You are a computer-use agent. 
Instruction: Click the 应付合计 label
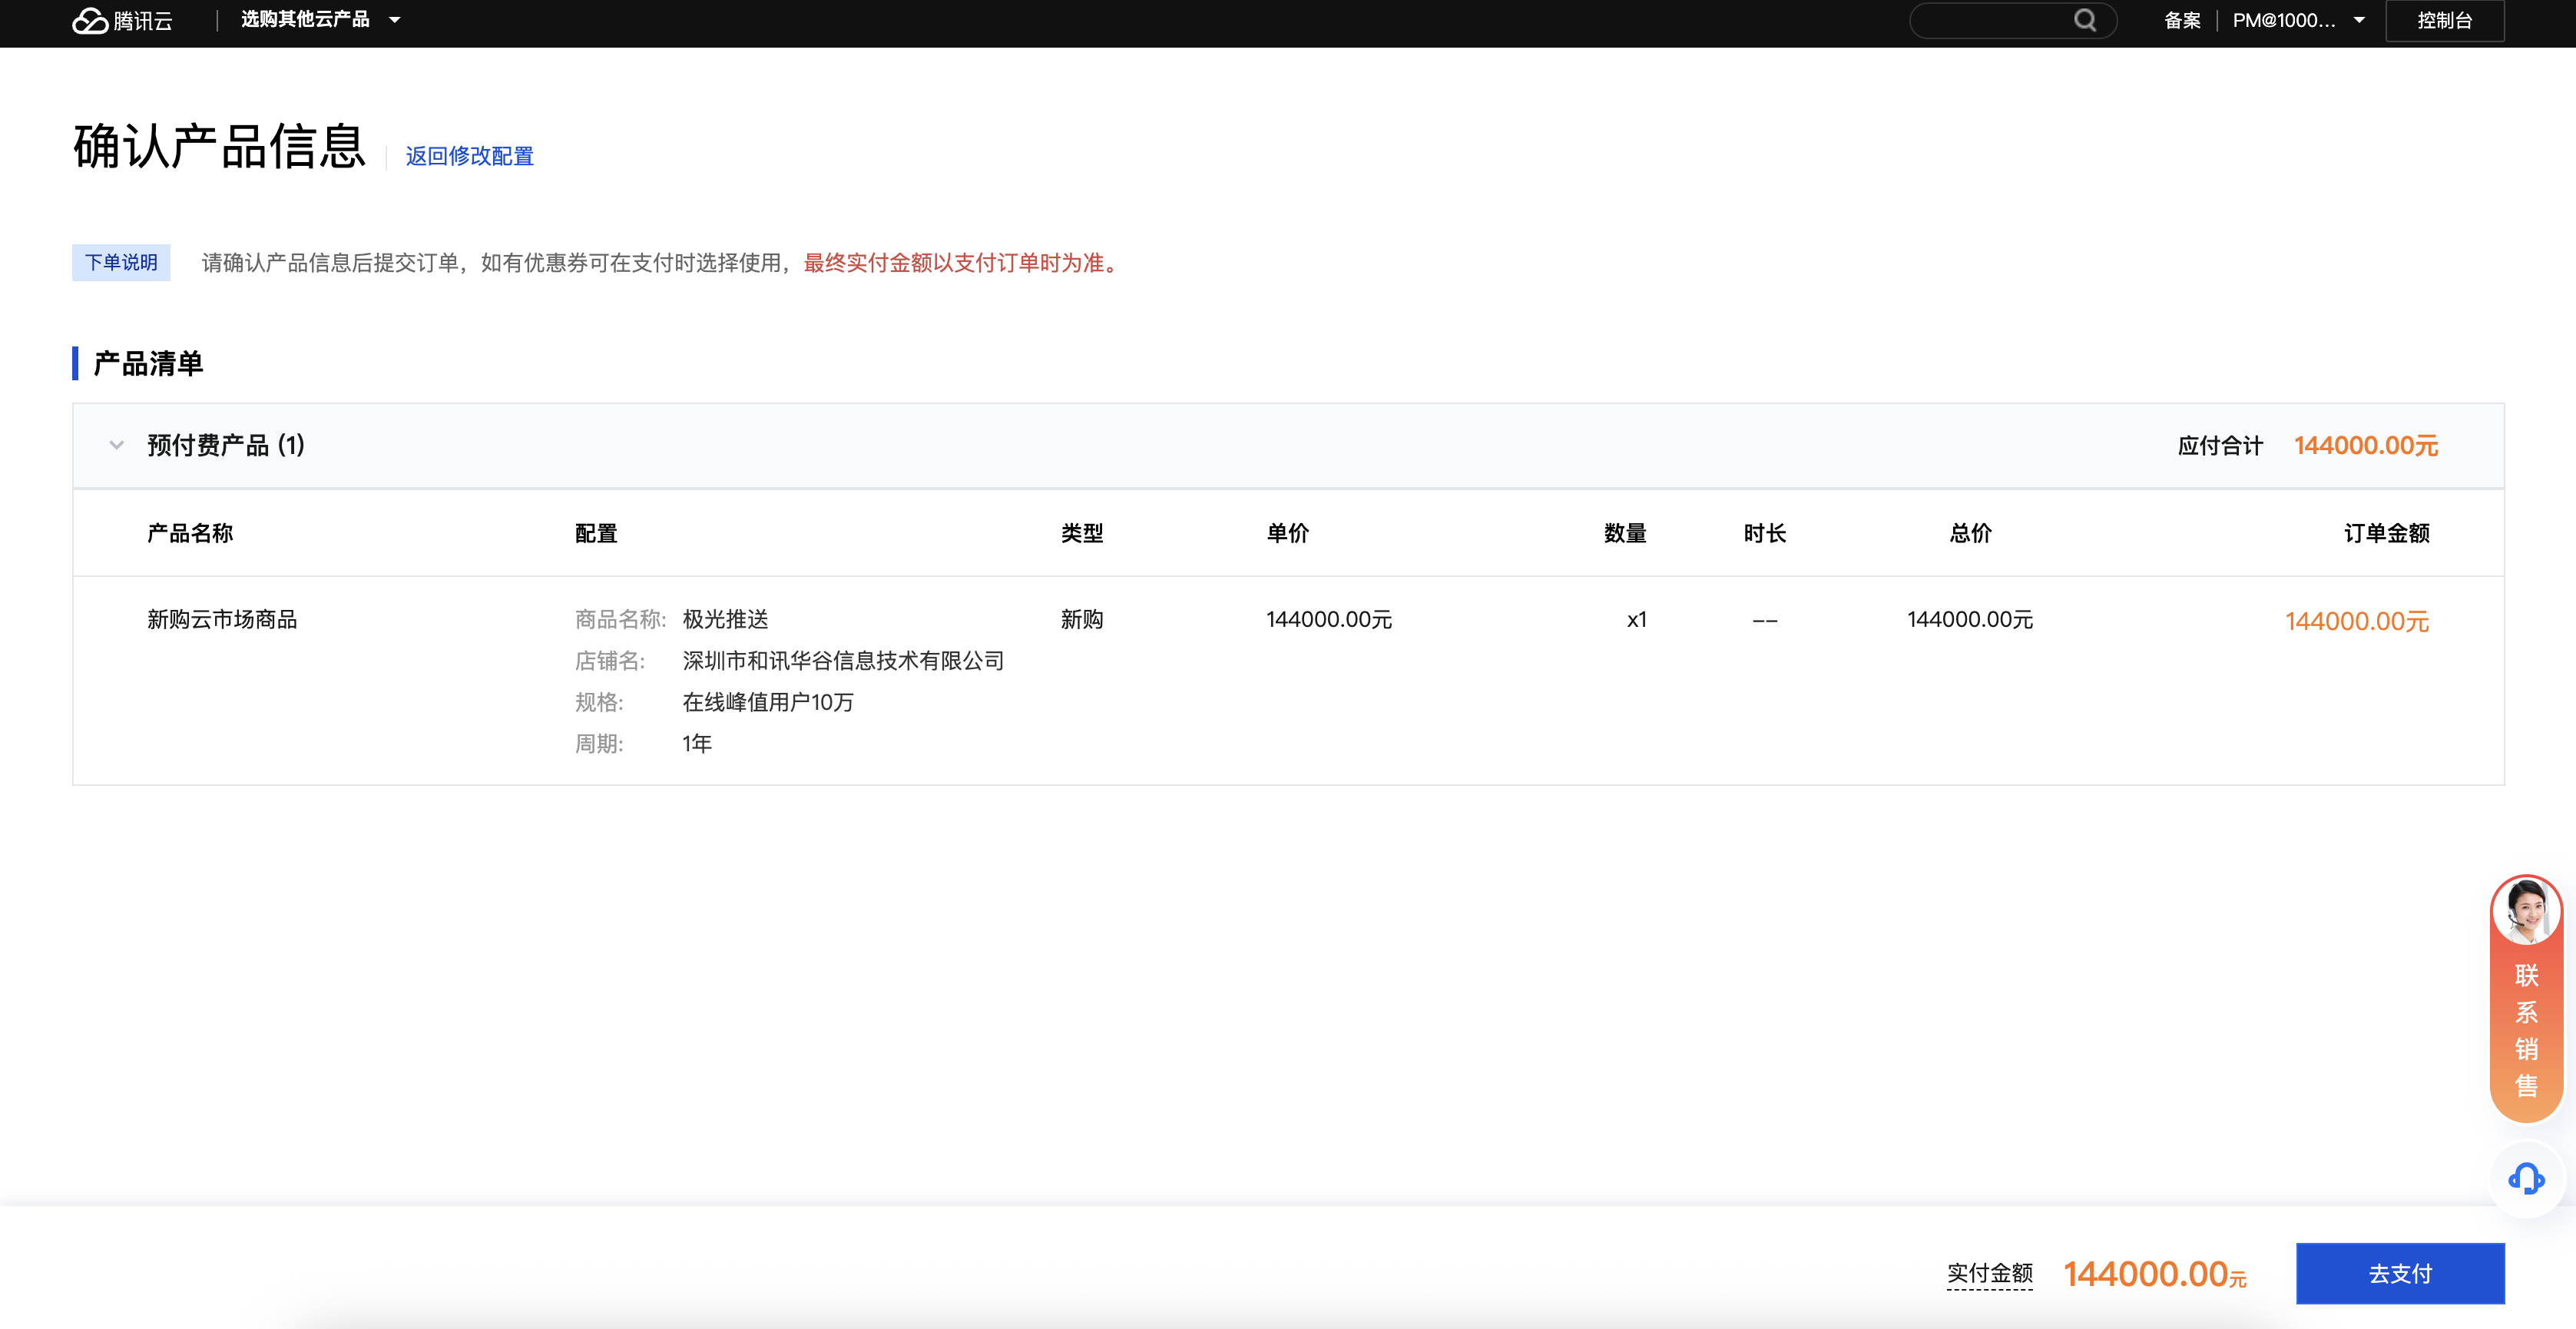pyautogui.click(x=2220, y=445)
